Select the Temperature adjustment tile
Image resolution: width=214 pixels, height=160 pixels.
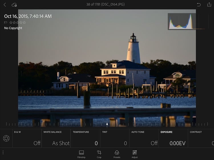pyautogui.click(x=85, y=138)
